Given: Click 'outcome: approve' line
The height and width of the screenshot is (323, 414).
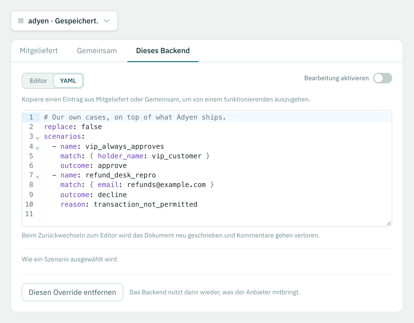Looking at the screenshot, I should tap(94, 165).
